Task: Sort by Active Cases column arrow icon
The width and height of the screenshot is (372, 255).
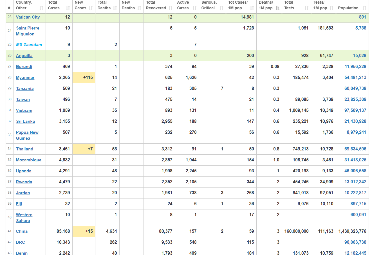Action: 194,8
